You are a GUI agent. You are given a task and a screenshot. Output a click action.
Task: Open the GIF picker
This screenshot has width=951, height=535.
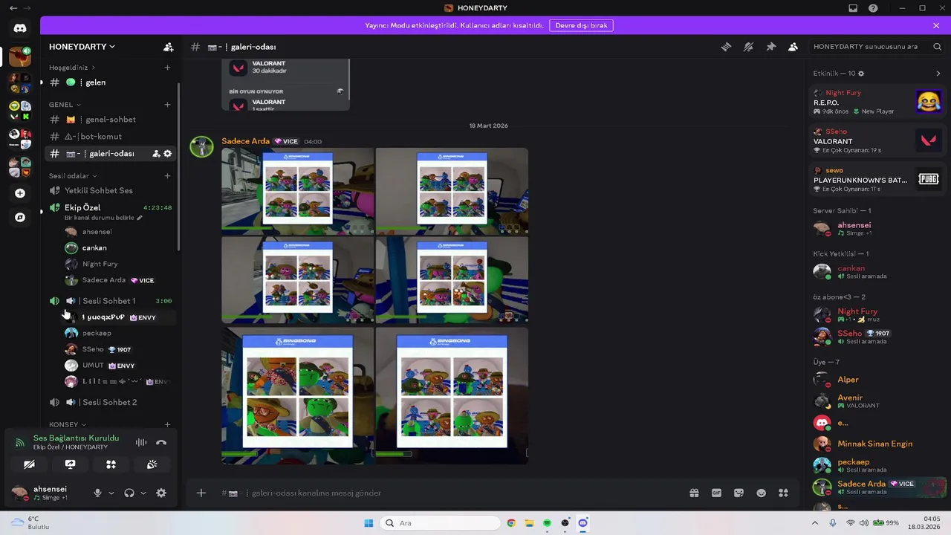tap(716, 493)
